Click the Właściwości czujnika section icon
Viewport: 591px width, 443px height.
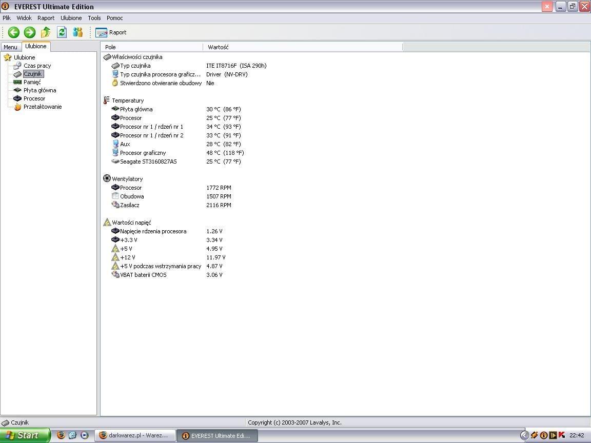click(107, 57)
